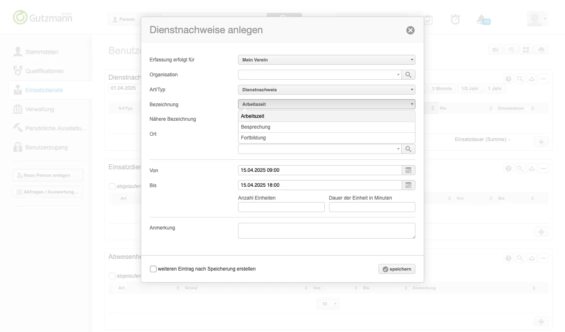
Task: Open the alarm clock icon in header
Action: point(455,19)
